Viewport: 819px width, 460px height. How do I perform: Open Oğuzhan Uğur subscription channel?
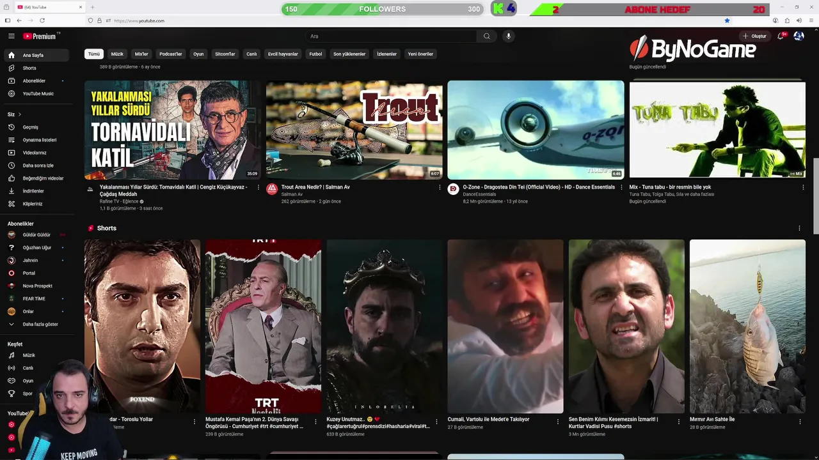[36, 247]
